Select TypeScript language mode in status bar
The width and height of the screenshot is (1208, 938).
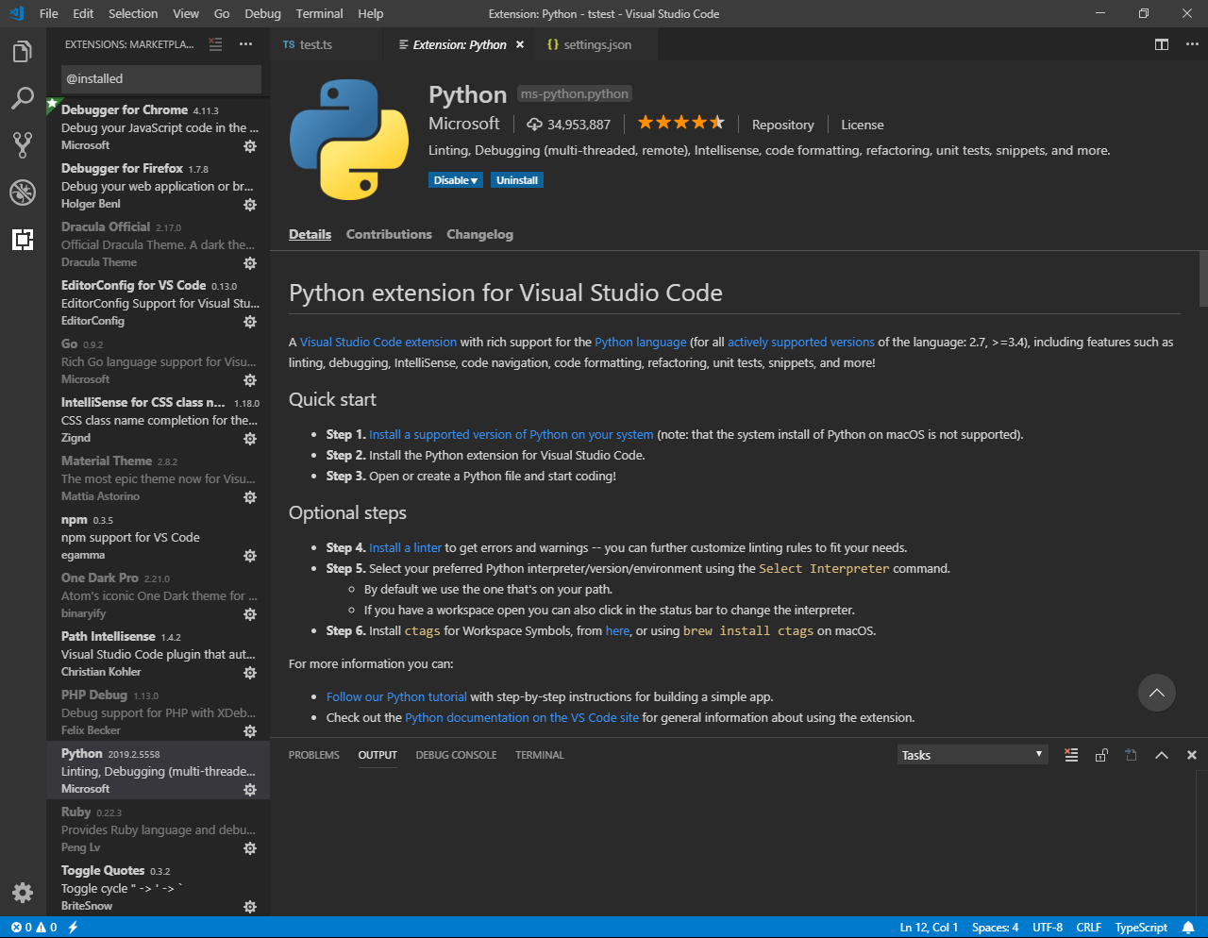pyautogui.click(x=1141, y=928)
